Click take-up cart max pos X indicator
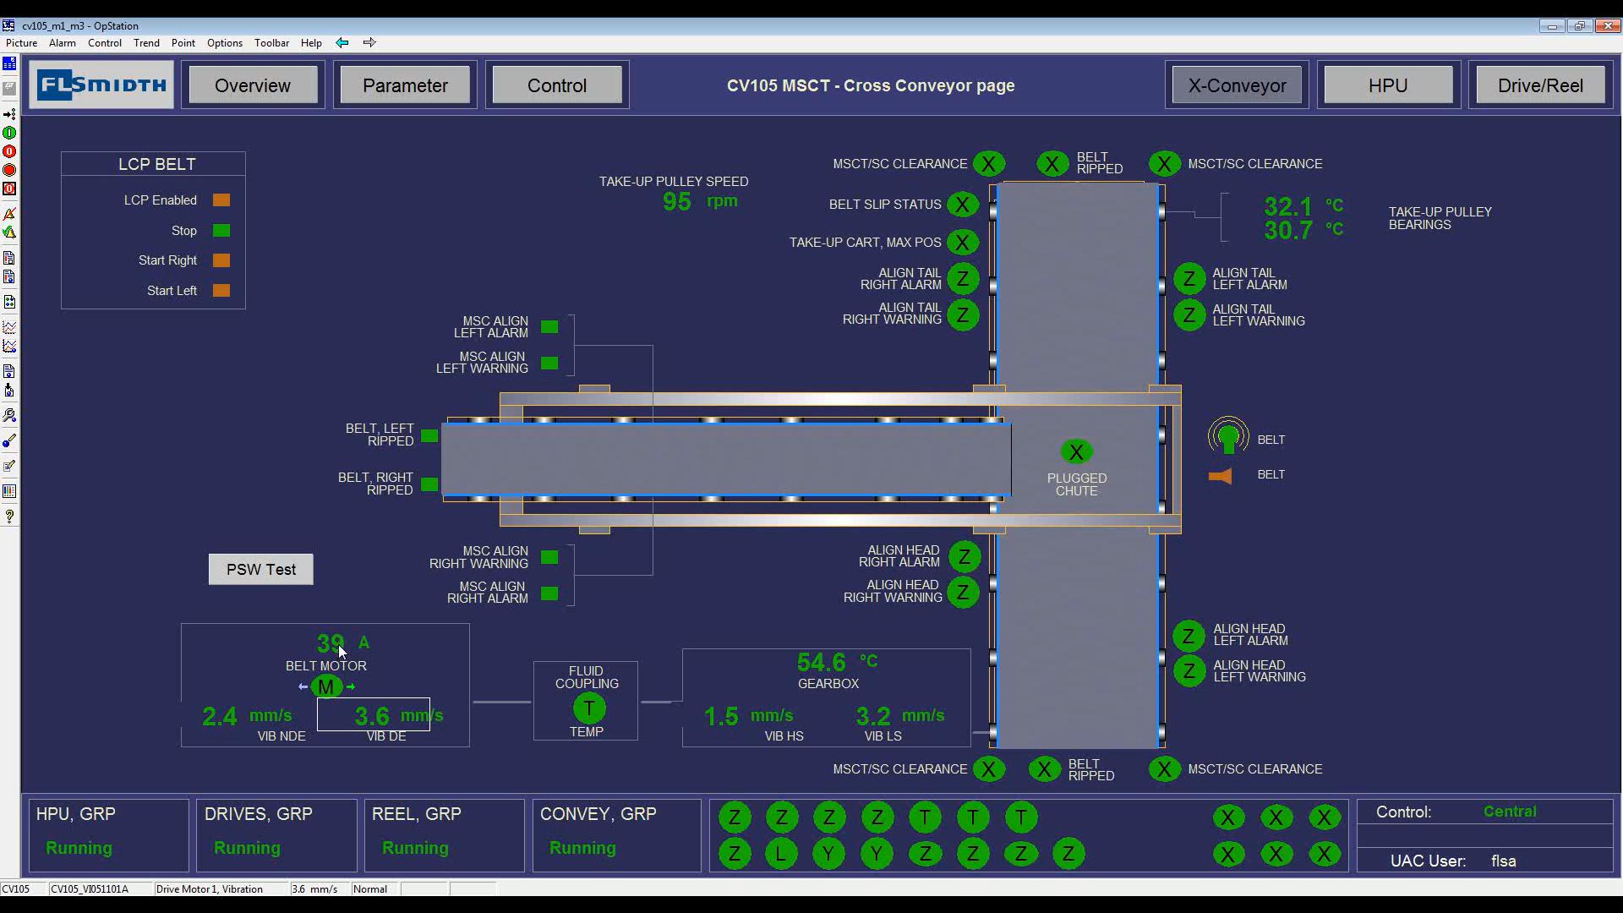This screenshot has height=913, width=1623. (962, 243)
